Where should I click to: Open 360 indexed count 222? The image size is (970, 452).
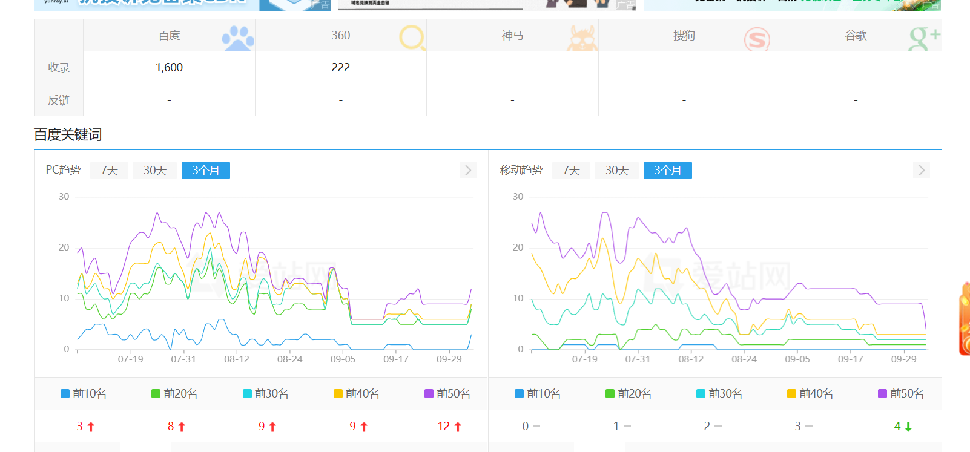click(x=340, y=68)
